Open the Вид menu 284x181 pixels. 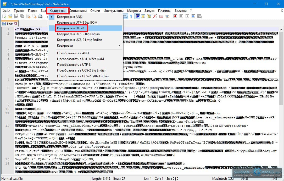point(43,11)
